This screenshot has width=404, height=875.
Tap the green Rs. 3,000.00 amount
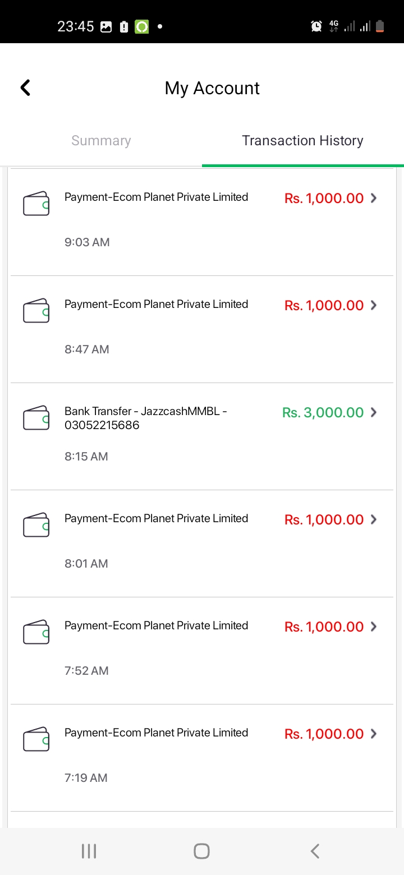tap(323, 413)
